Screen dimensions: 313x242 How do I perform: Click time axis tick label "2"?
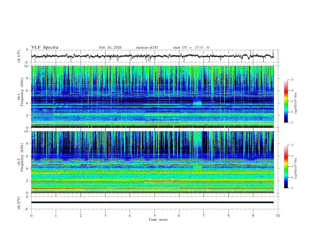(81, 216)
